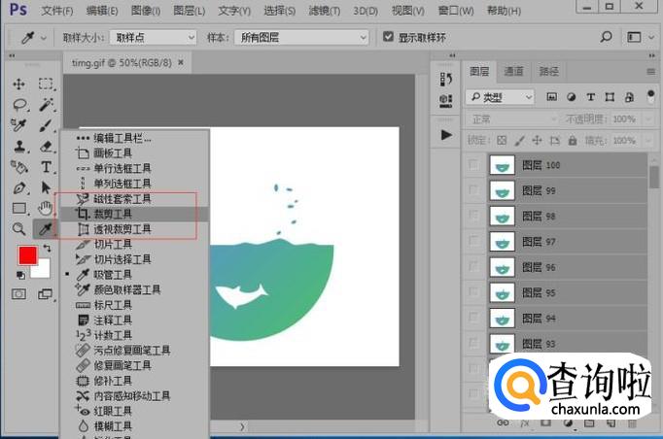
Task: Click 编辑工具栏... entry
Action: pyautogui.click(x=122, y=138)
